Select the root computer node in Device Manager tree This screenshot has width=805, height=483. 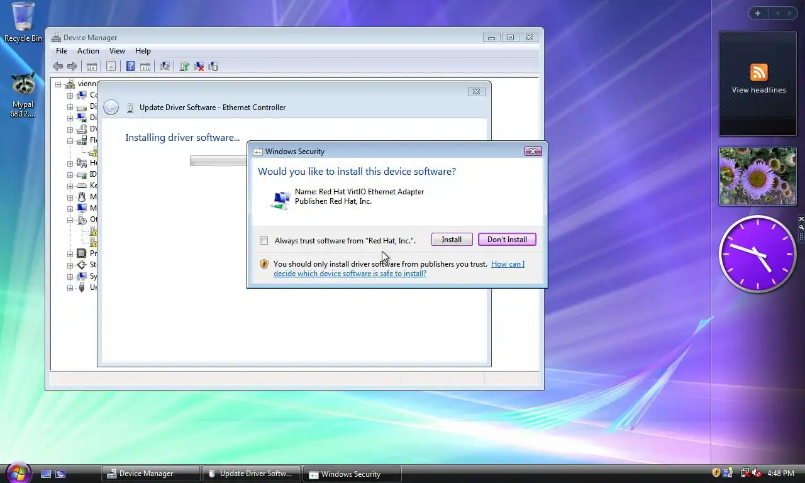80,84
